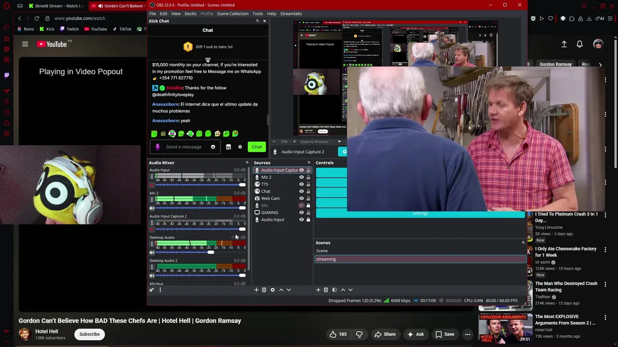
Task: Click the purple microphone icon in chat box
Action: click(157, 147)
